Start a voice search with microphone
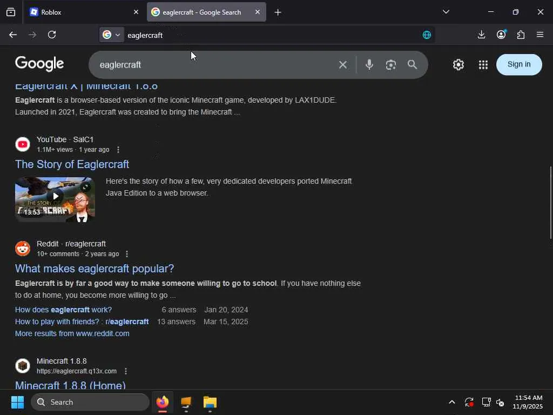 click(x=369, y=65)
